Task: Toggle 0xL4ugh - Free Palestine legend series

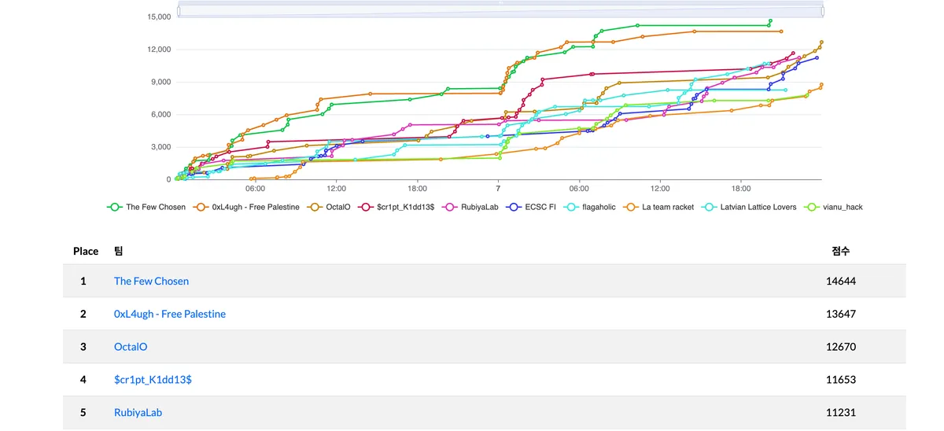Action: coord(245,207)
